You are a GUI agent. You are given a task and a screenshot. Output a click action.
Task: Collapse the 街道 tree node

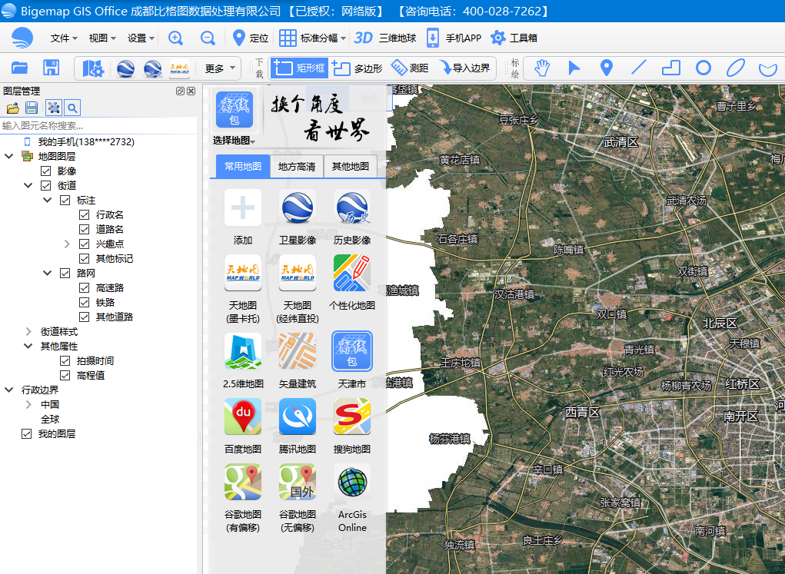point(28,186)
